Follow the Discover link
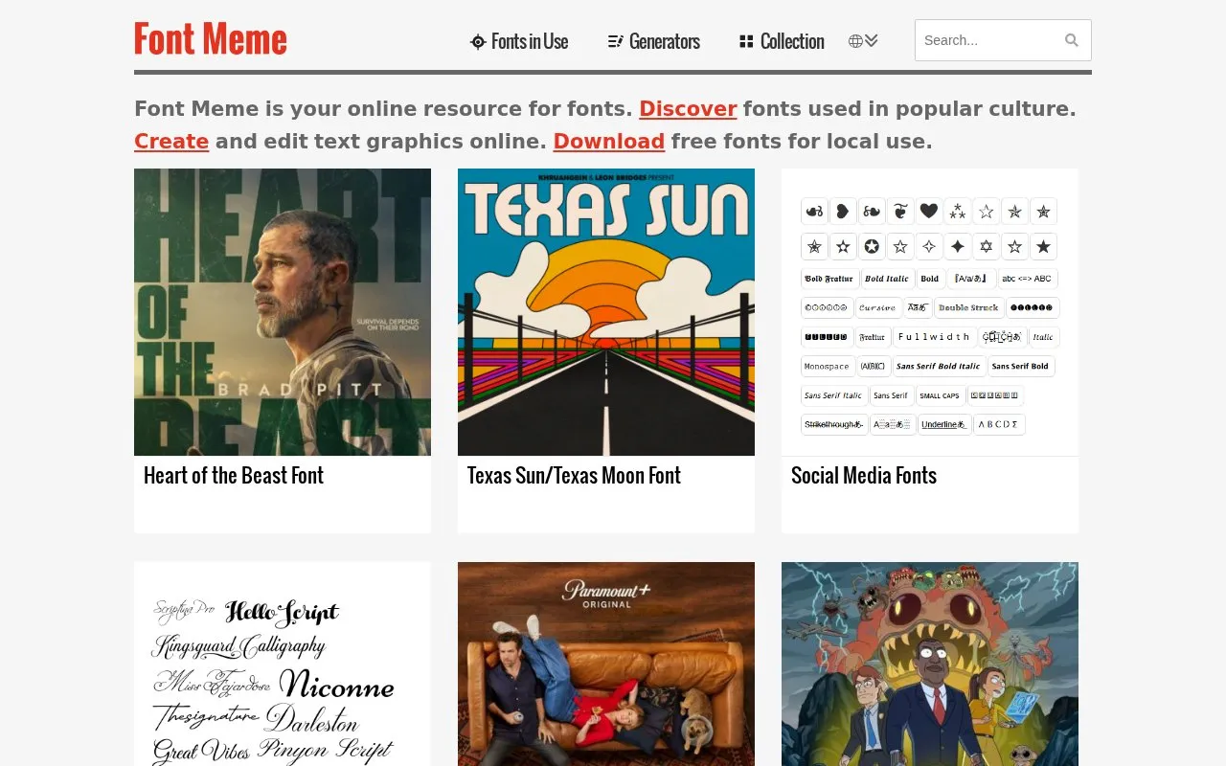The height and width of the screenshot is (766, 1226). 688,109
